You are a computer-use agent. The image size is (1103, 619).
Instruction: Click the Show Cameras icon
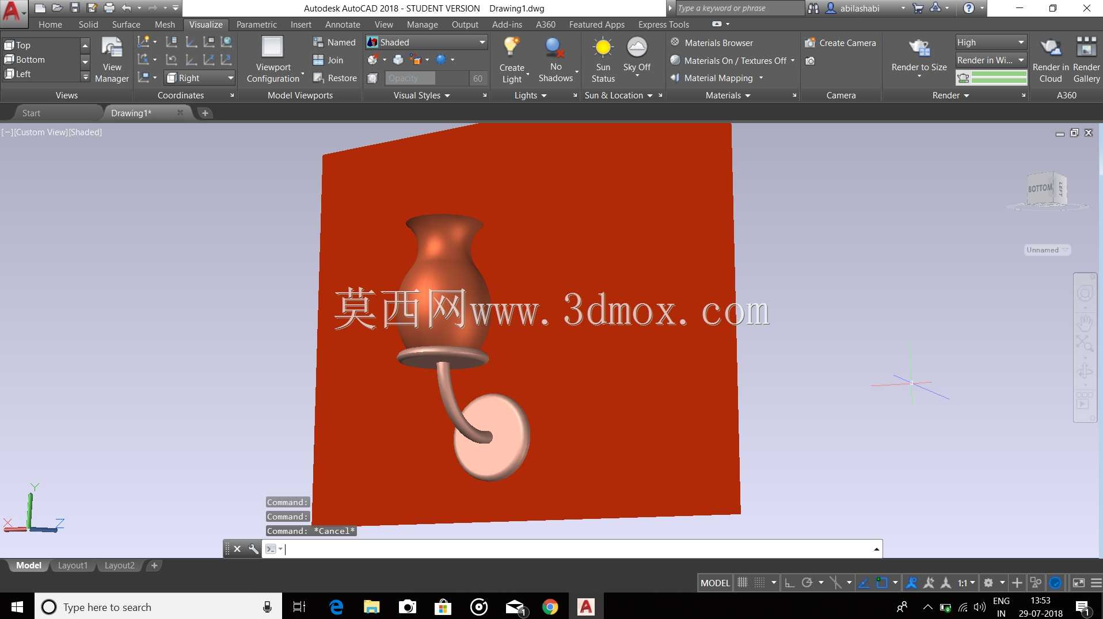point(810,61)
